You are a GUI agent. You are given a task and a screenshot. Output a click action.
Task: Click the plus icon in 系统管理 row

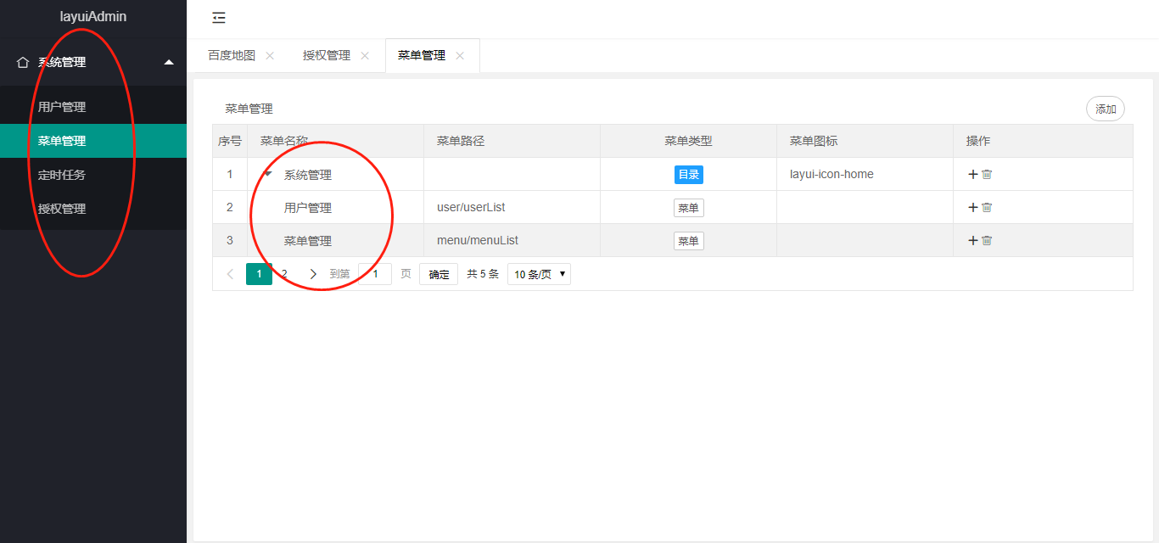(972, 174)
